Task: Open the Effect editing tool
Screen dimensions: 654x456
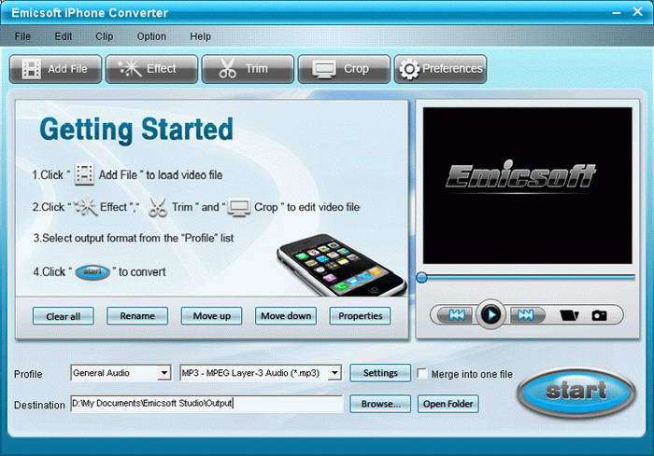Action: click(151, 69)
